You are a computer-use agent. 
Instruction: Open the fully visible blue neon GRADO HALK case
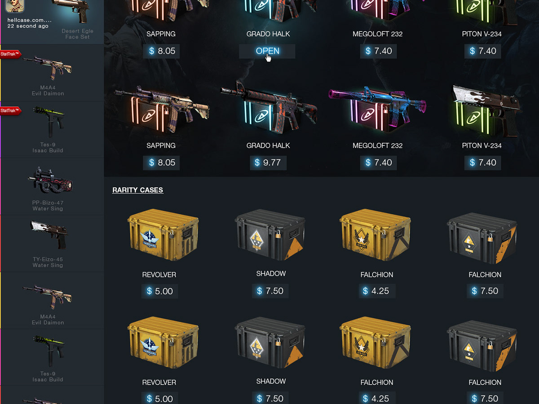click(x=268, y=107)
